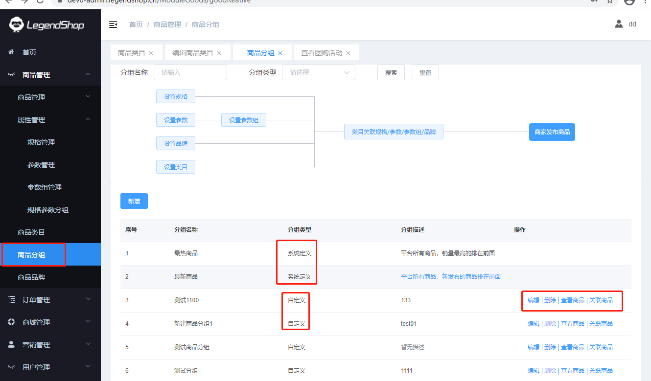Switch to the 编辑商品类目 tab
The height and width of the screenshot is (381, 651).
[192, 53]
